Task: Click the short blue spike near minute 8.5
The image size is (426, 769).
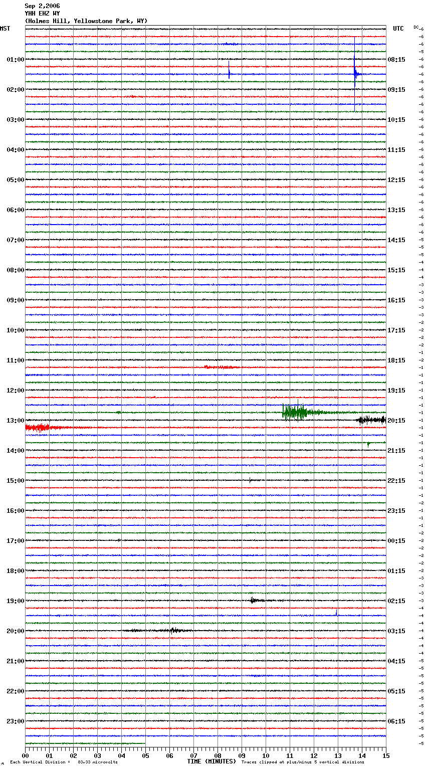Action: coord(229,70)
